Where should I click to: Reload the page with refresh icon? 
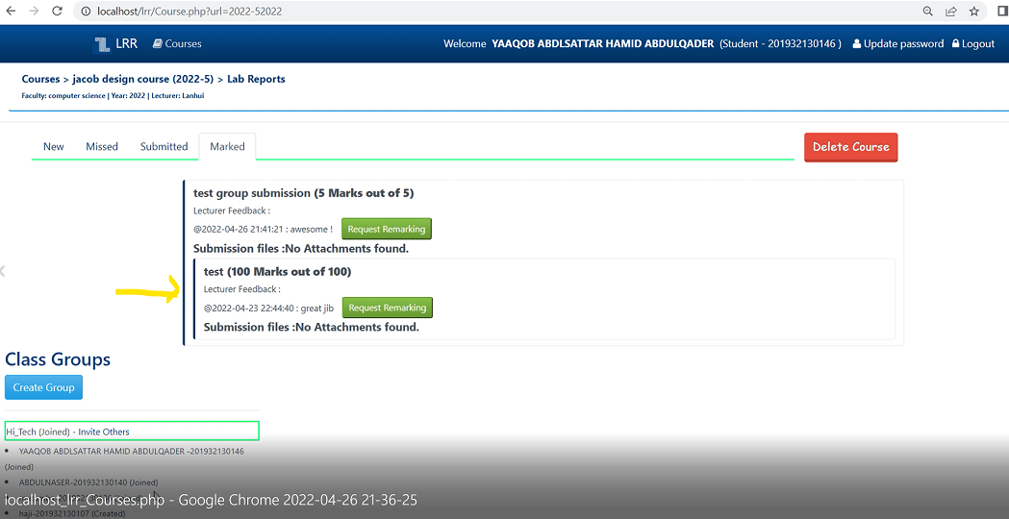coord(57,12)
